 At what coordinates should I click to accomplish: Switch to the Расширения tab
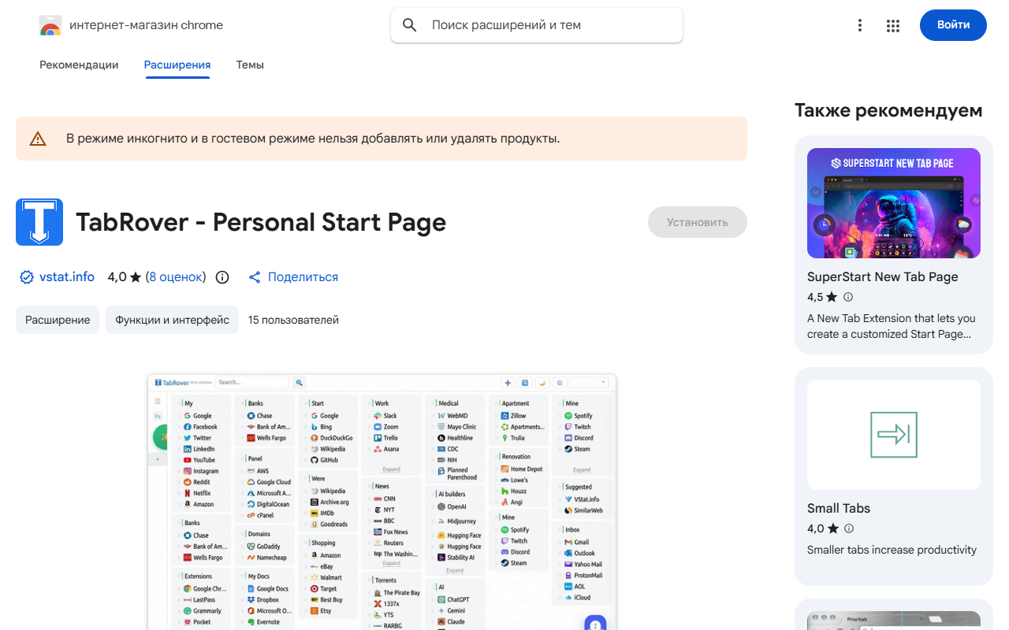coord(177,65)
